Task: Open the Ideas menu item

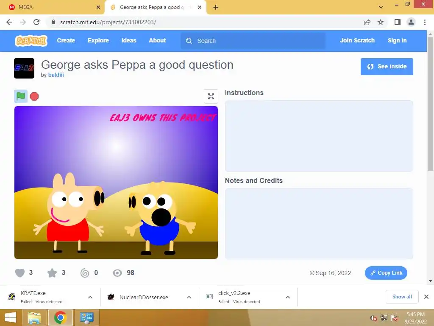Action: [129, 40]
